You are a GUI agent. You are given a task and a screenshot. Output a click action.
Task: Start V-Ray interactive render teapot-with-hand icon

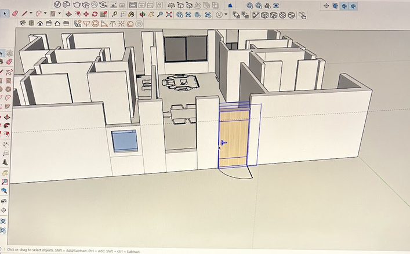(85, 5)
